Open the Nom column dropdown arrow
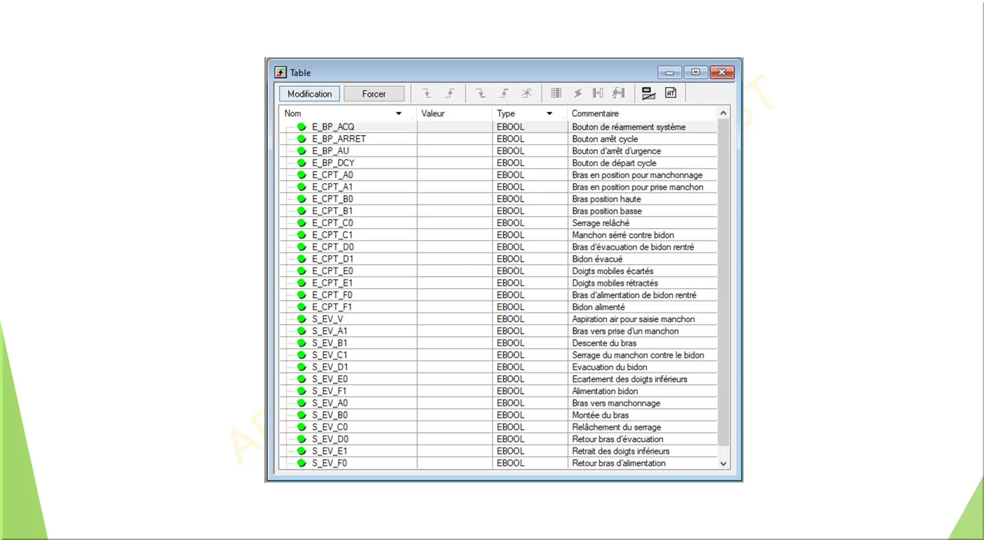The width and height of the screenshot is (984, 540). tap(398, 113)
